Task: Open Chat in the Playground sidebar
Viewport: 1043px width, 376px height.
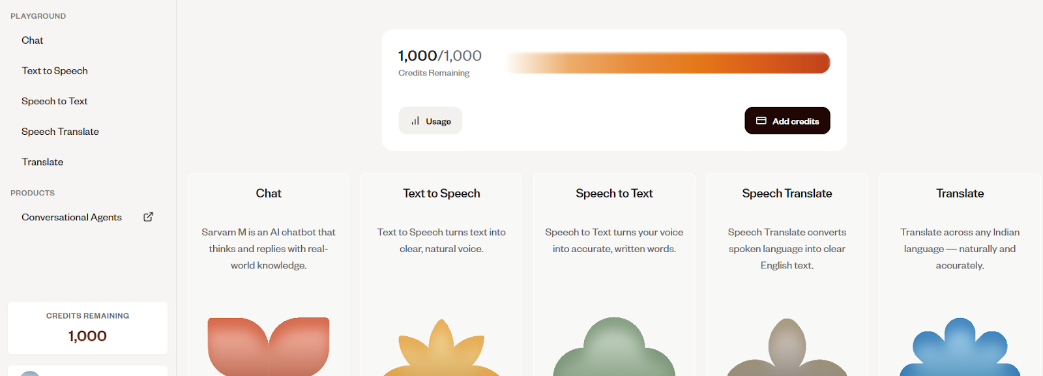Action: click(33, 40)
